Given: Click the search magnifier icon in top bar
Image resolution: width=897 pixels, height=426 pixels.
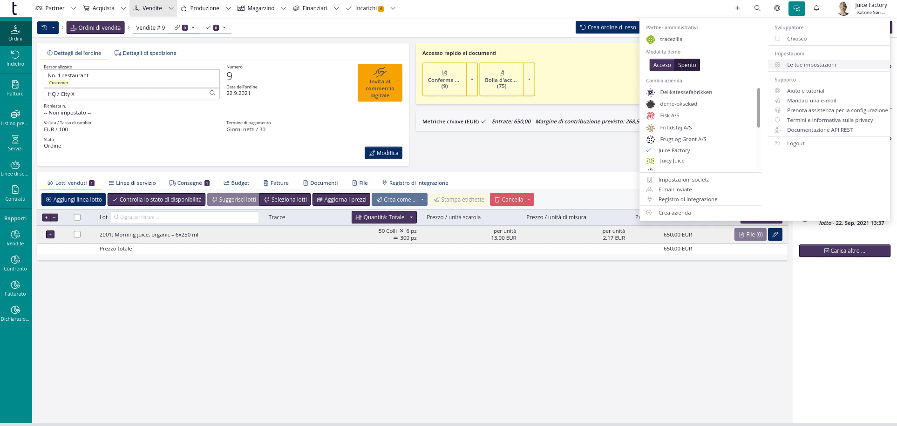Looking at the screenshot, I should pos(757,8).
